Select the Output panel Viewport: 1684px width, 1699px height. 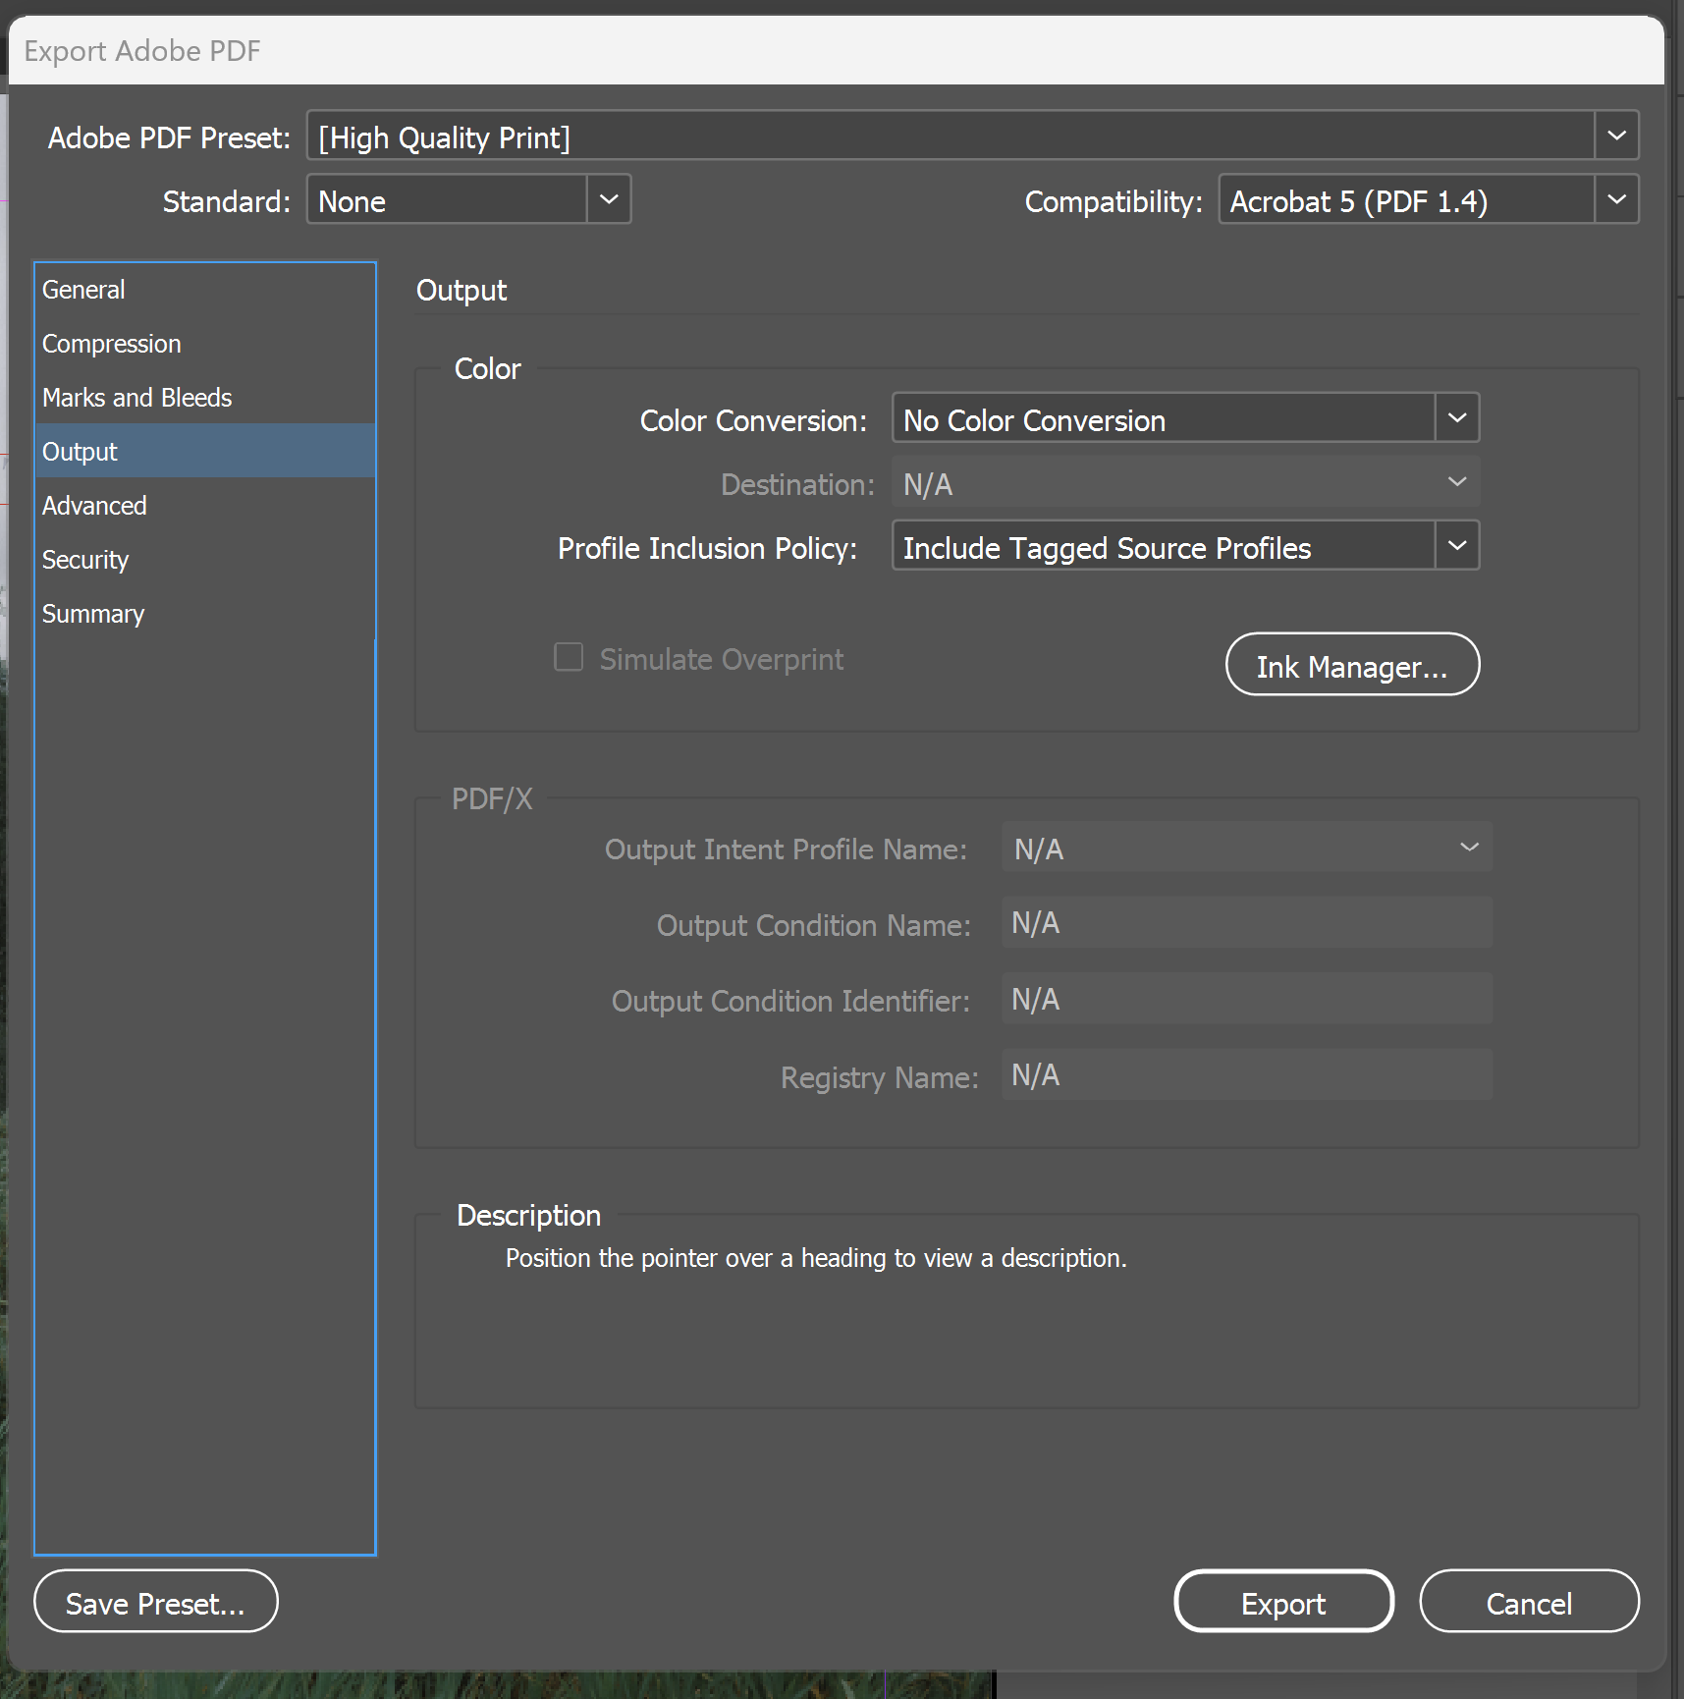point(80,451)
